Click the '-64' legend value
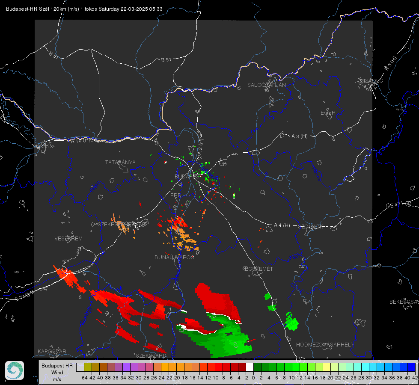Viewport: 419px width, 385px height. [x=83, y=378]
